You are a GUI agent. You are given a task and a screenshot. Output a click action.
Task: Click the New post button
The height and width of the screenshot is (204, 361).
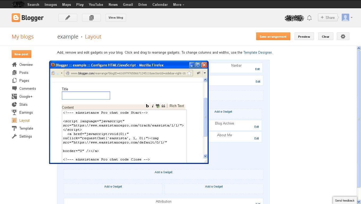[x=21, y=54]
